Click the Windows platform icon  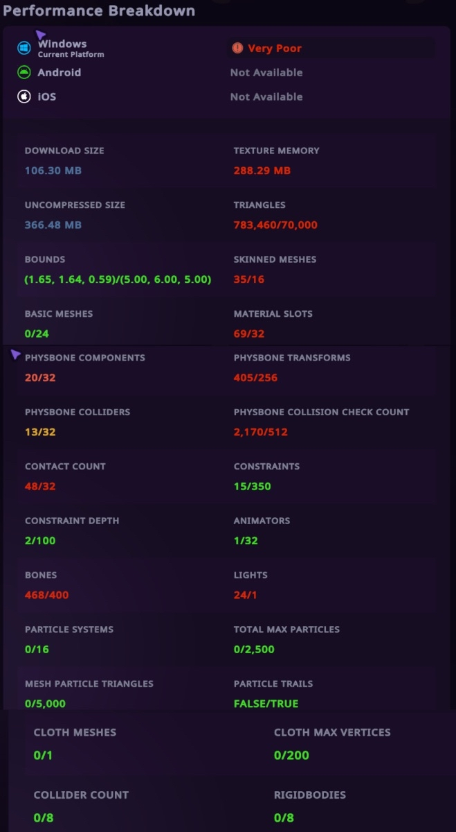[x=24, y=48]
